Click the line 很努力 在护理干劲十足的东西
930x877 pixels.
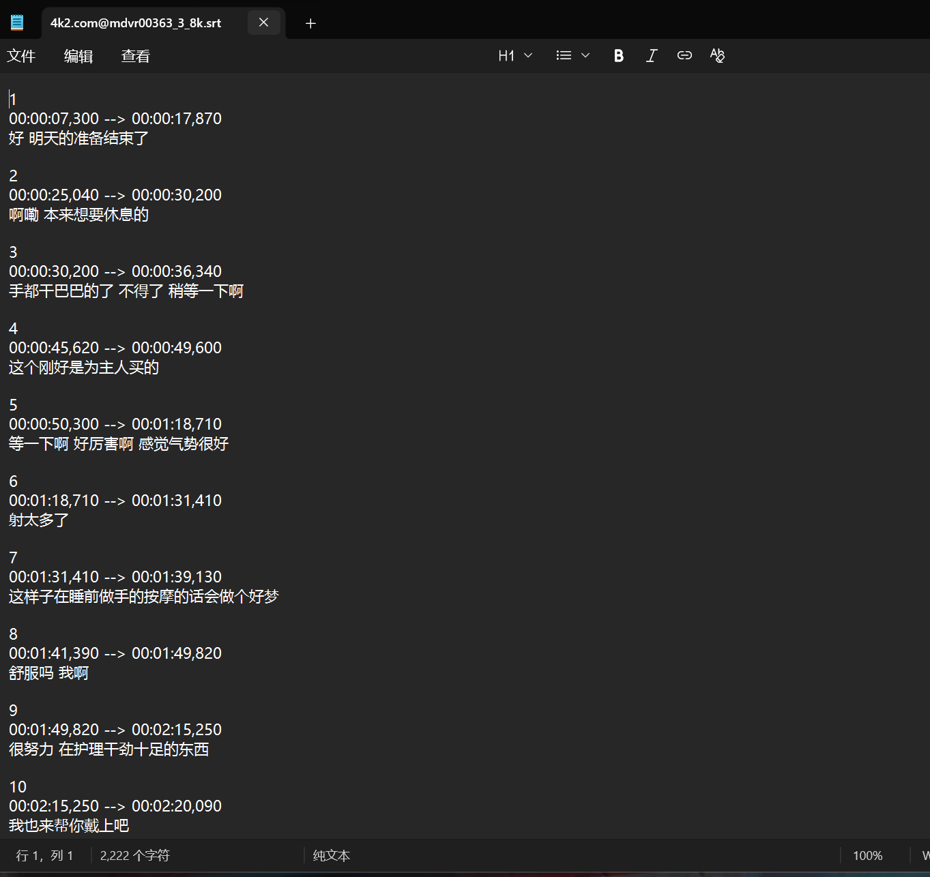(x=109, y=749)
